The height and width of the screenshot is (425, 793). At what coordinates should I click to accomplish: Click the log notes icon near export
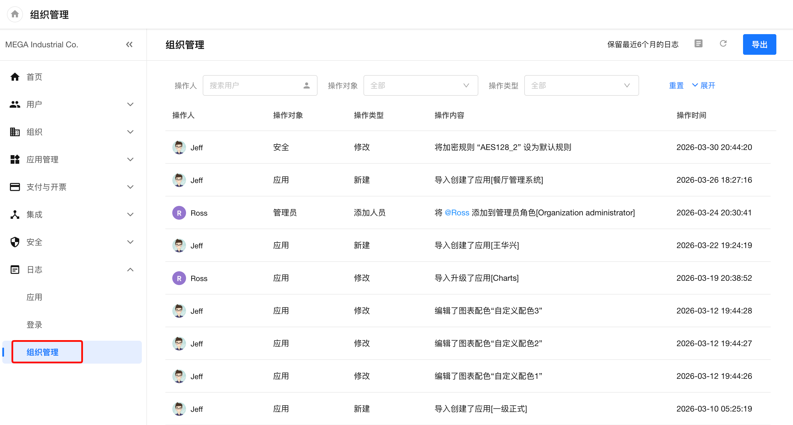coord(698,44)
